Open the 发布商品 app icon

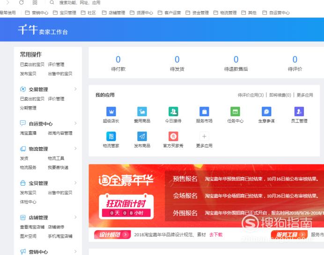point(142,136)
